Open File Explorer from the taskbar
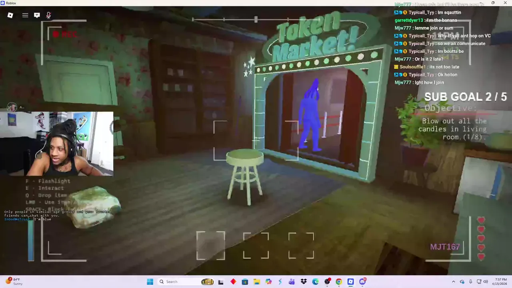Screen dimensions: 512x288 click(x=257, y=282)
